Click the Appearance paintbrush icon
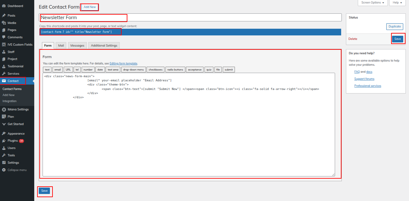Viewport: 409px width, 201px height. tap(4, 134)
